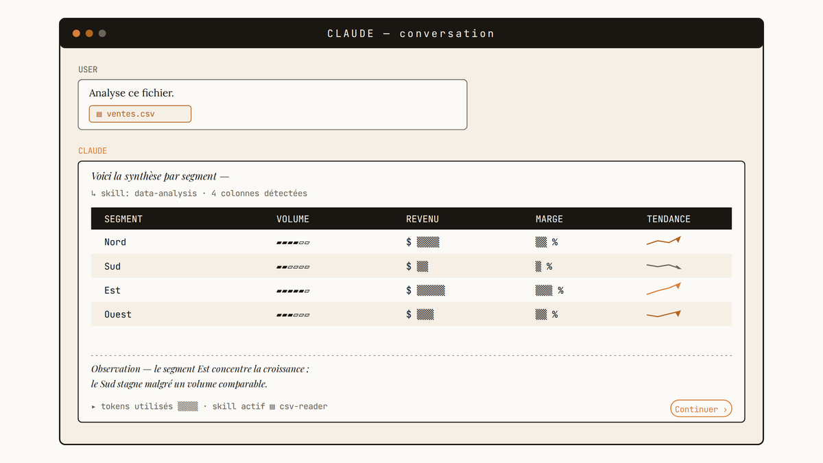Click the Est revenue value
823x463 pixels.
[425, 290]
